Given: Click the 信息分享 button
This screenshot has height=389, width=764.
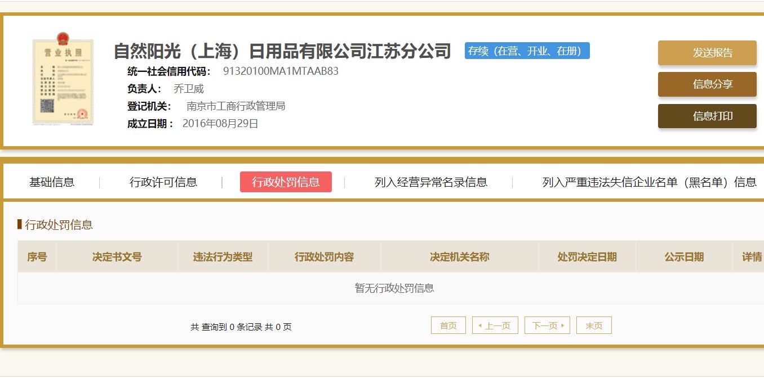Looking at the screenshot, I should [x=707, y=84].
